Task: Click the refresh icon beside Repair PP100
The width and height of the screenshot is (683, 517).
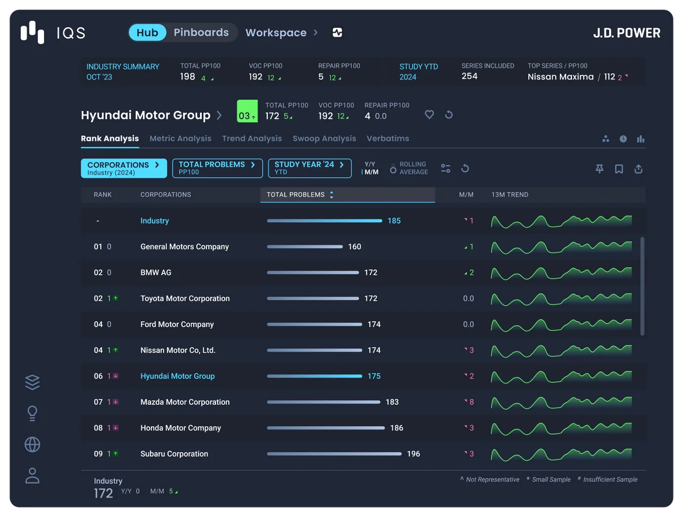Action: 449,115
